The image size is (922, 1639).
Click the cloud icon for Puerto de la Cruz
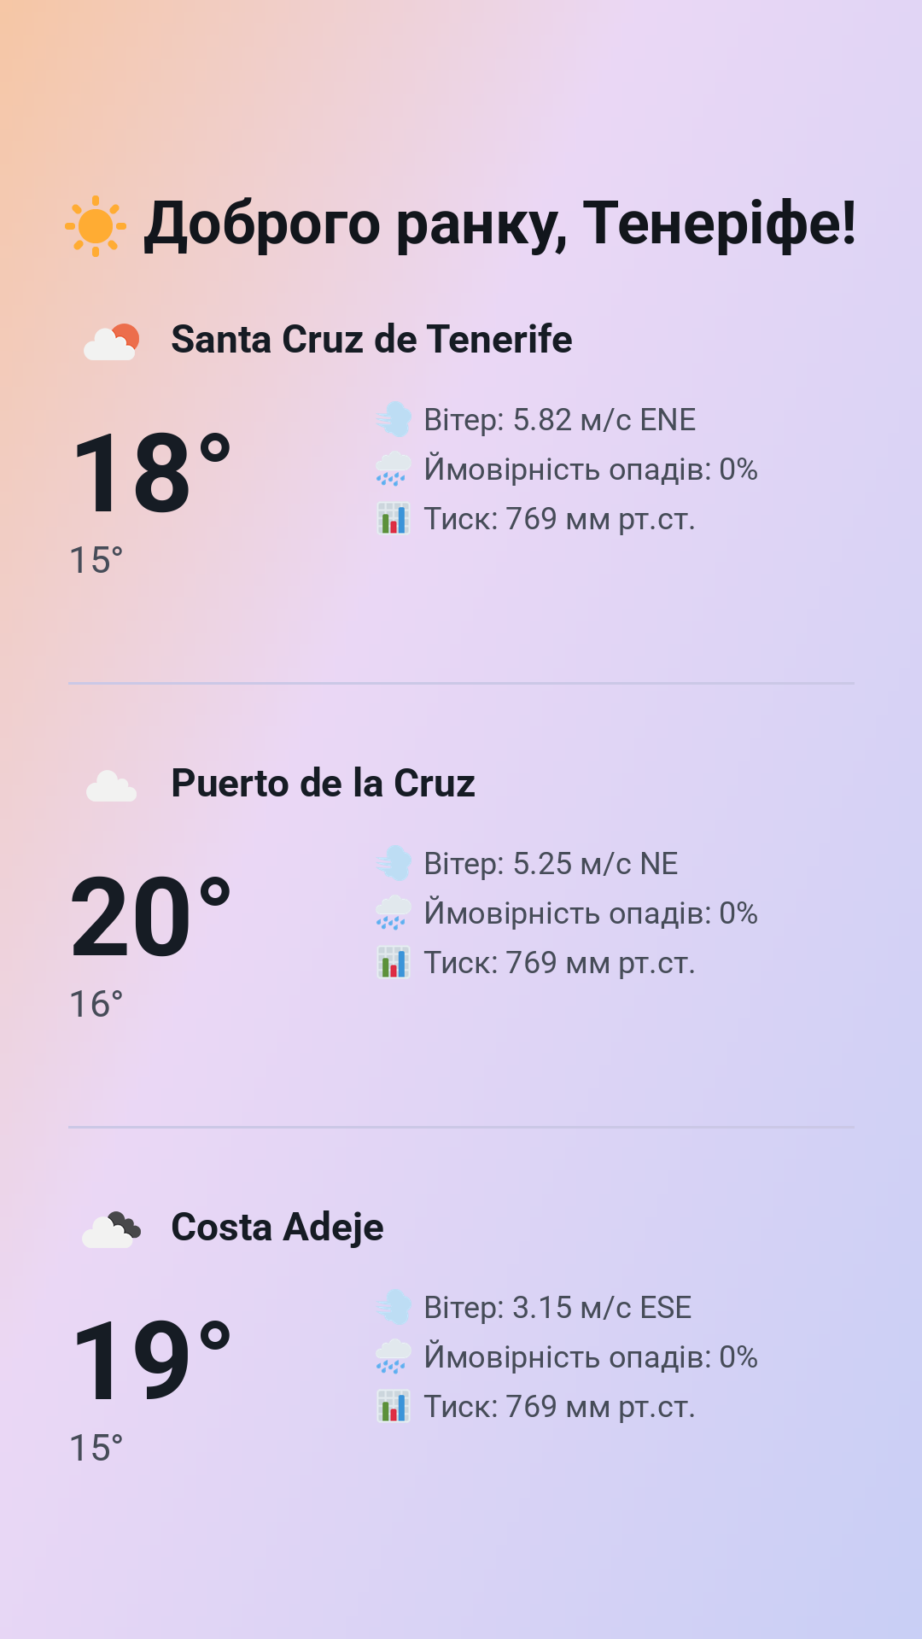tap(111, 785)
